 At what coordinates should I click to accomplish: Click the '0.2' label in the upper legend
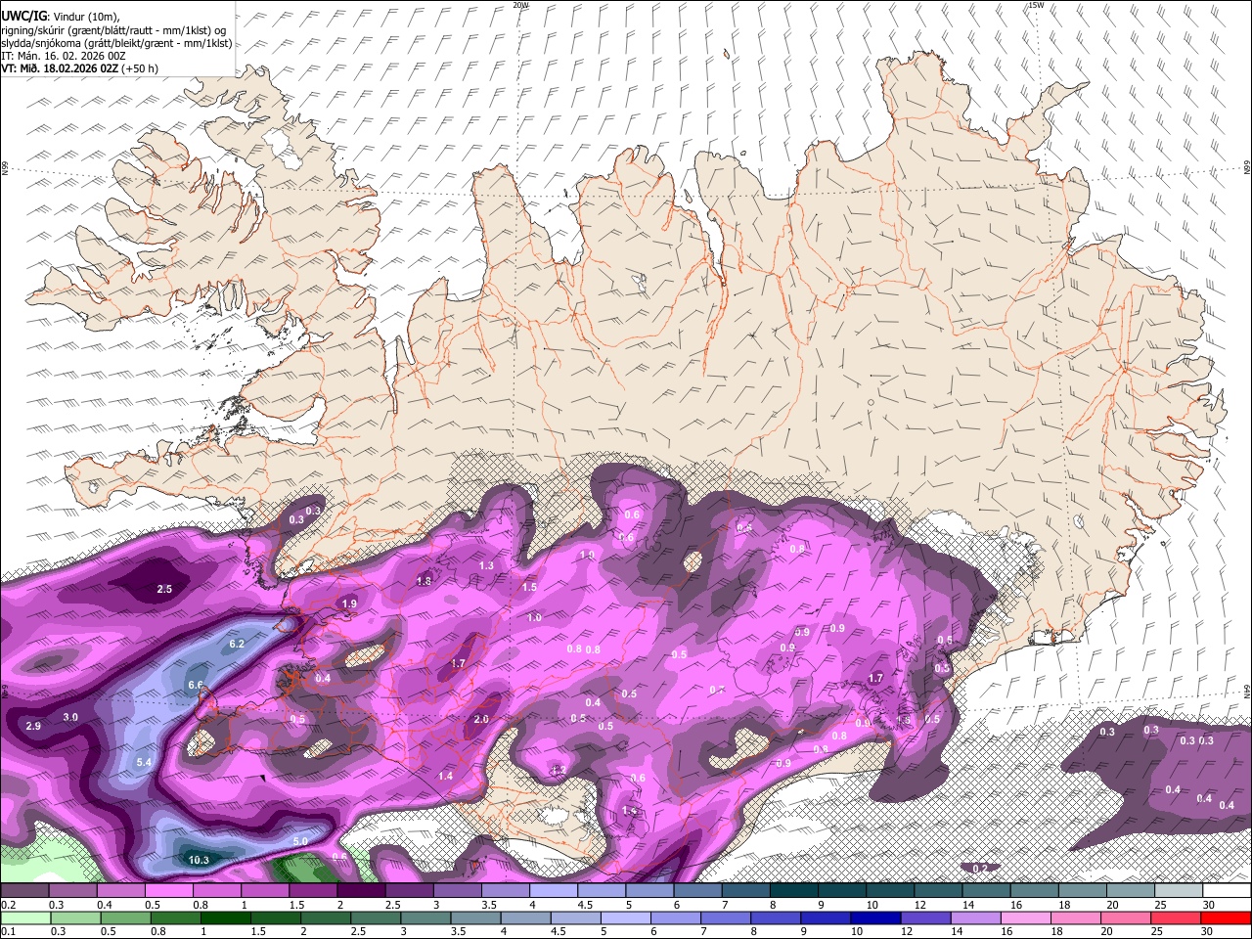click(x=9, y=905)
